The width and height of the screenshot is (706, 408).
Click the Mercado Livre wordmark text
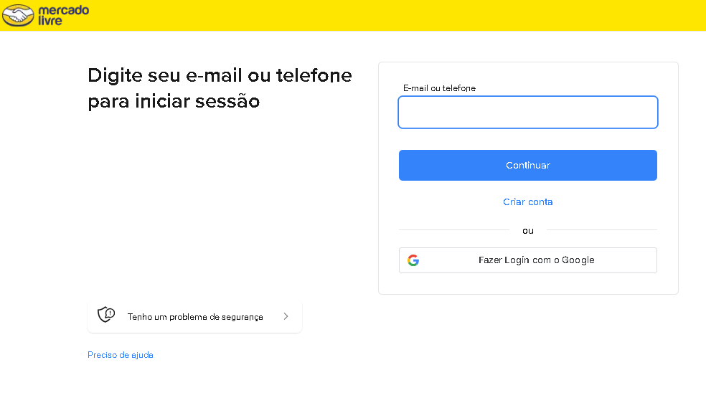(63, 15)
